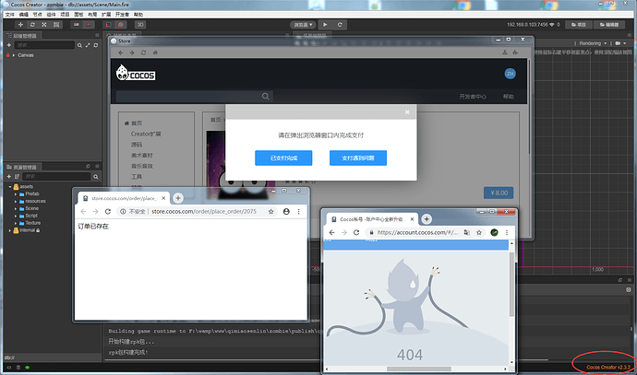Add a node in the hierarchy panel
This screenshot has width=637, height=375.
point(9,45)
